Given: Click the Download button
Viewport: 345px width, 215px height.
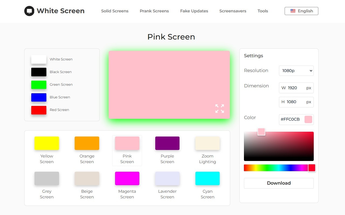Looking at the screenshot, I should point(279,183).
